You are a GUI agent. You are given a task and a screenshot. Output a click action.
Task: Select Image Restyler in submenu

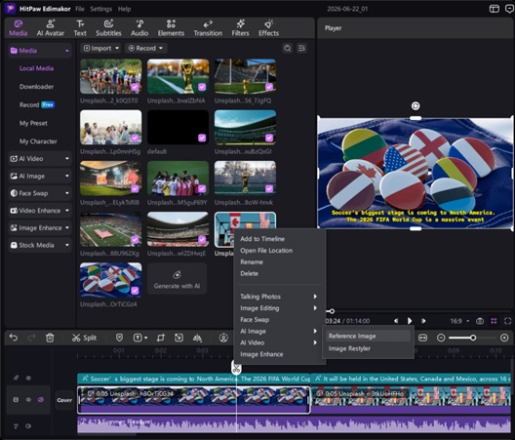coord(368,348)
